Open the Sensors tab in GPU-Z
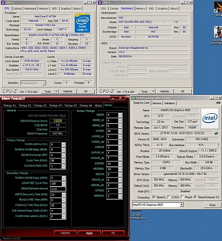This screenshot has width=222, height=241. [157, 103]
